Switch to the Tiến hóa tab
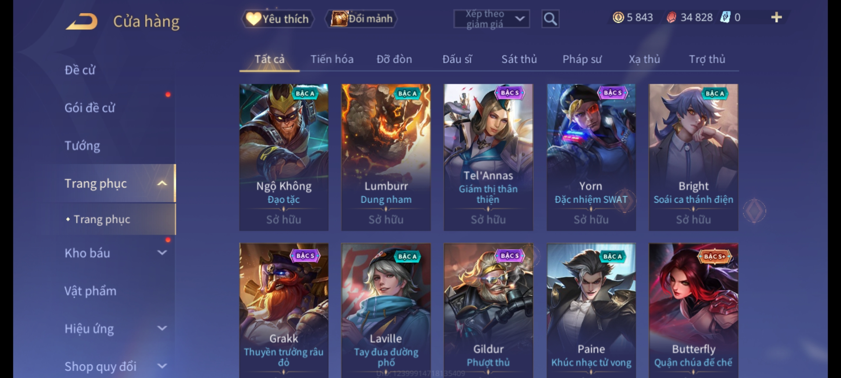The image size is (841, 378). [x=332, y=59]
